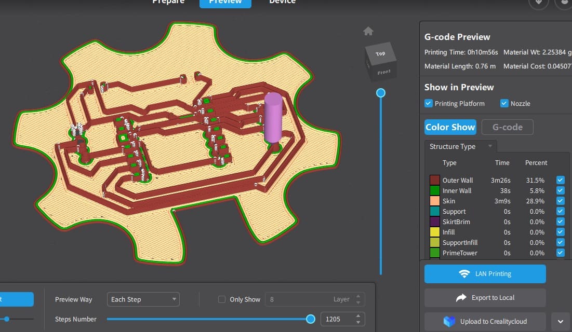
Task: Click the Outer Wall color swatch
Action: (434, 180)
